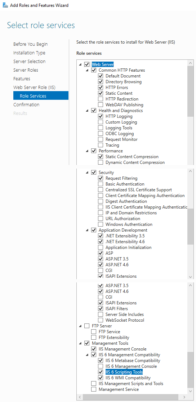Check the HTTP Redirection checkbox

pos(101,99)
